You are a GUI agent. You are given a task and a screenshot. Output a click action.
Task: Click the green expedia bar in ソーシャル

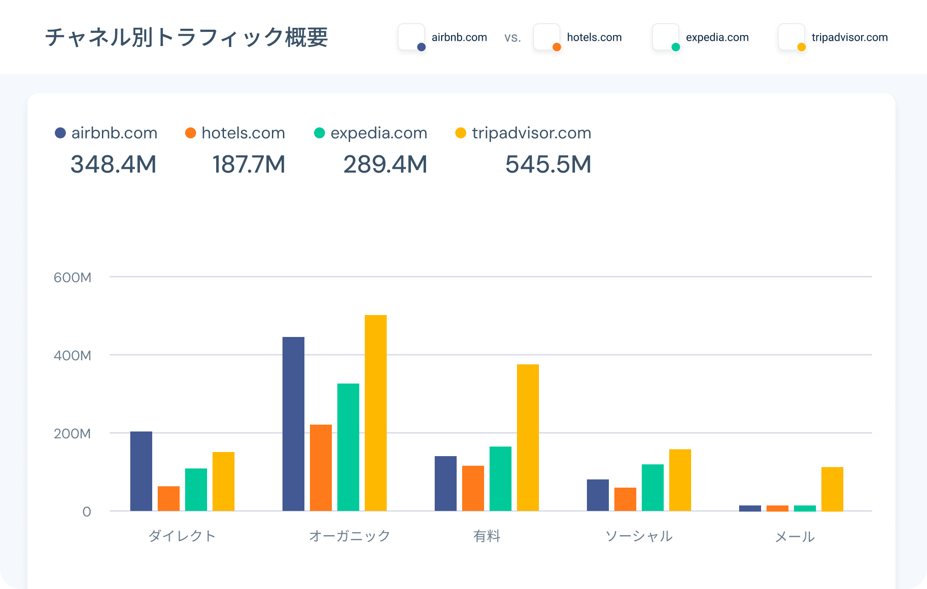point(652,487)
